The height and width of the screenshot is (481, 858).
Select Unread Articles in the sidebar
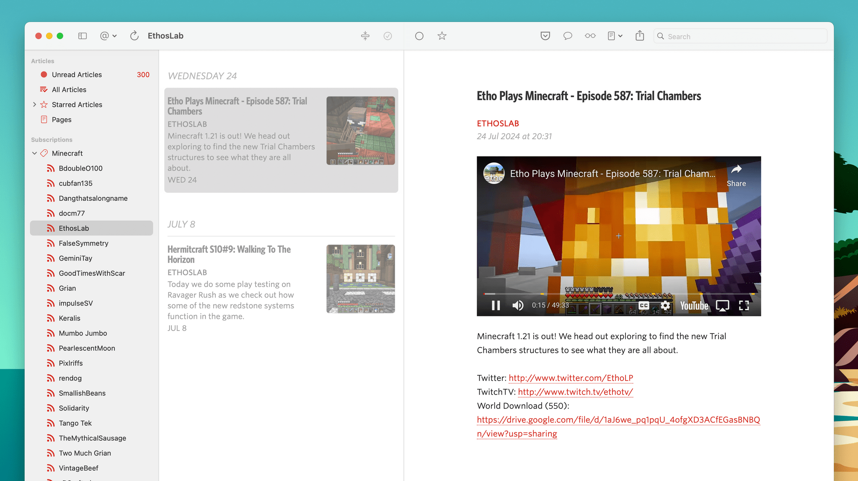(x=77, y=74)
